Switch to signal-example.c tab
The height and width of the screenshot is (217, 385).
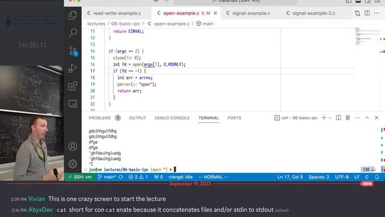pos(248,13)
